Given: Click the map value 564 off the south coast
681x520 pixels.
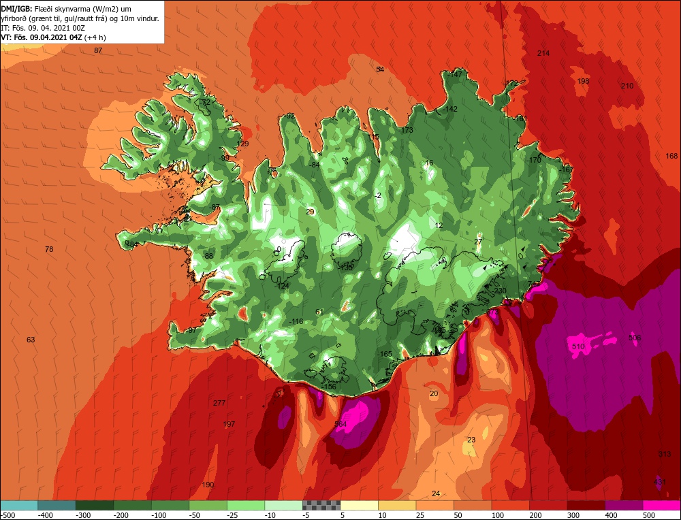Looking at the screenshot, I should 341,423.
